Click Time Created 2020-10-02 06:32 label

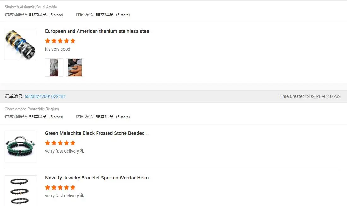[309, 96]
